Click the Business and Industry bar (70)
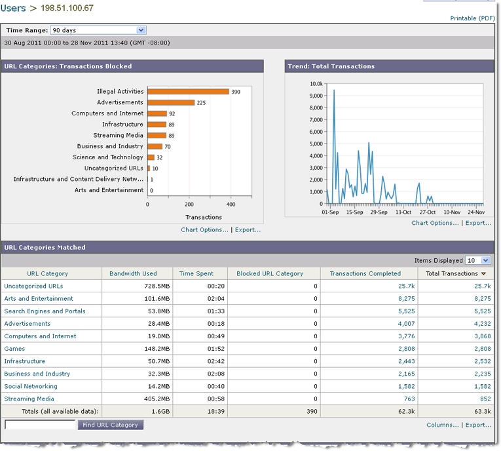Image resolution: width=501 pixels, height=451 pixels. 155,146
